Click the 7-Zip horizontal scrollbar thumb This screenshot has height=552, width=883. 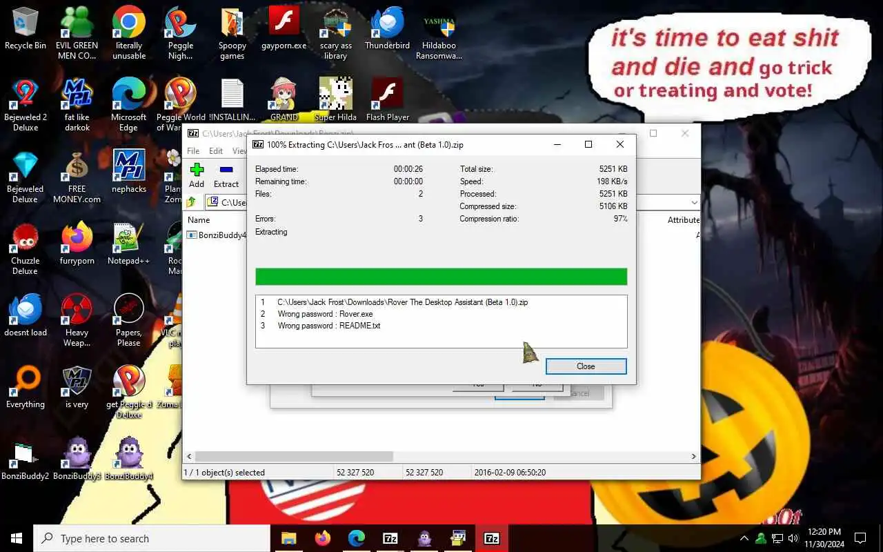(x=294, y=456)
